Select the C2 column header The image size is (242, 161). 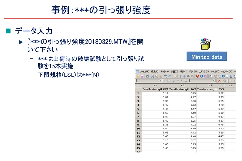[183, 86]
